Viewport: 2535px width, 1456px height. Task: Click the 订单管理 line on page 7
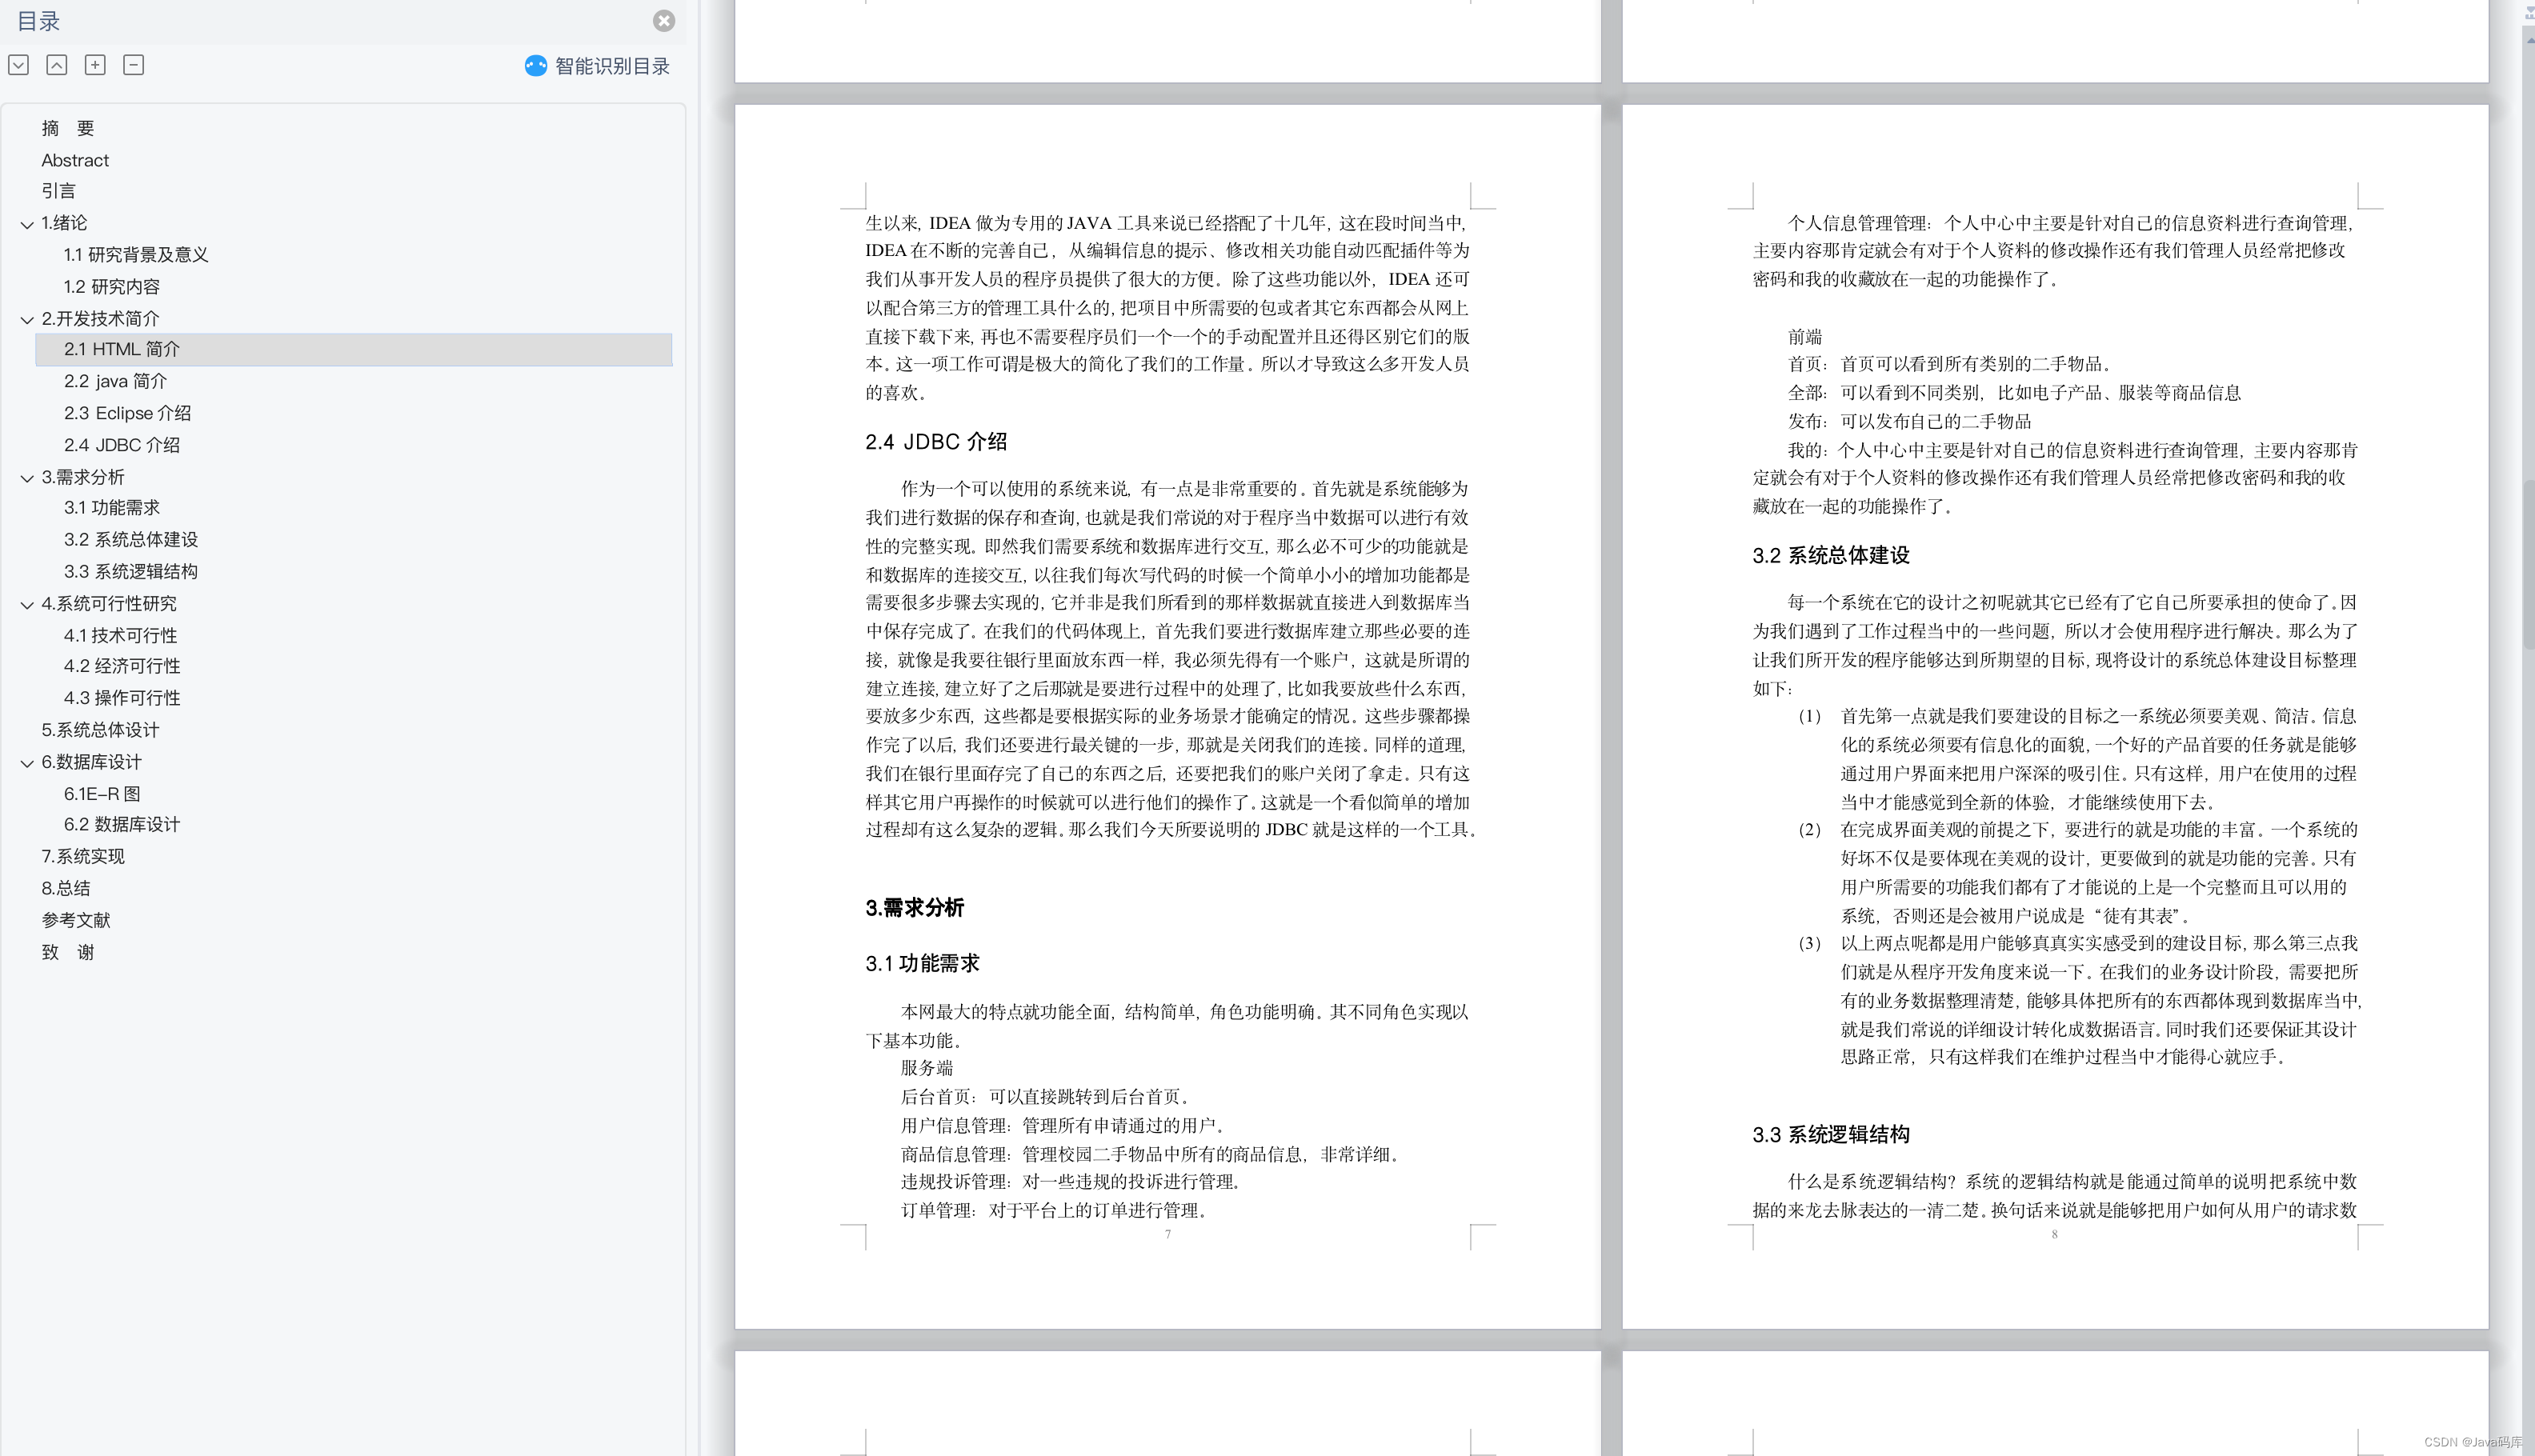point(1055,1211)
